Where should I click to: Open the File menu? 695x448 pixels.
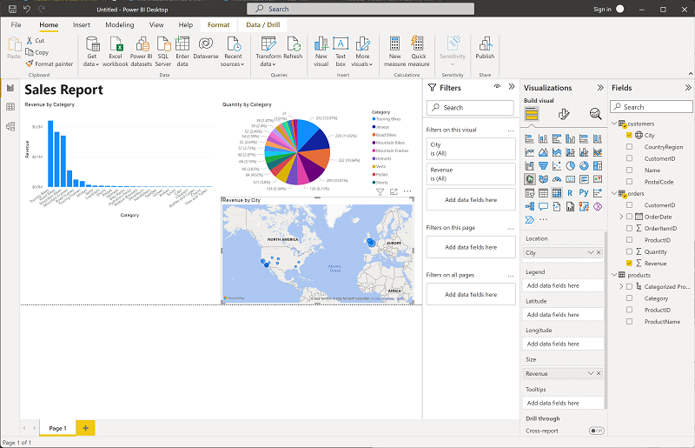[16, 25]
